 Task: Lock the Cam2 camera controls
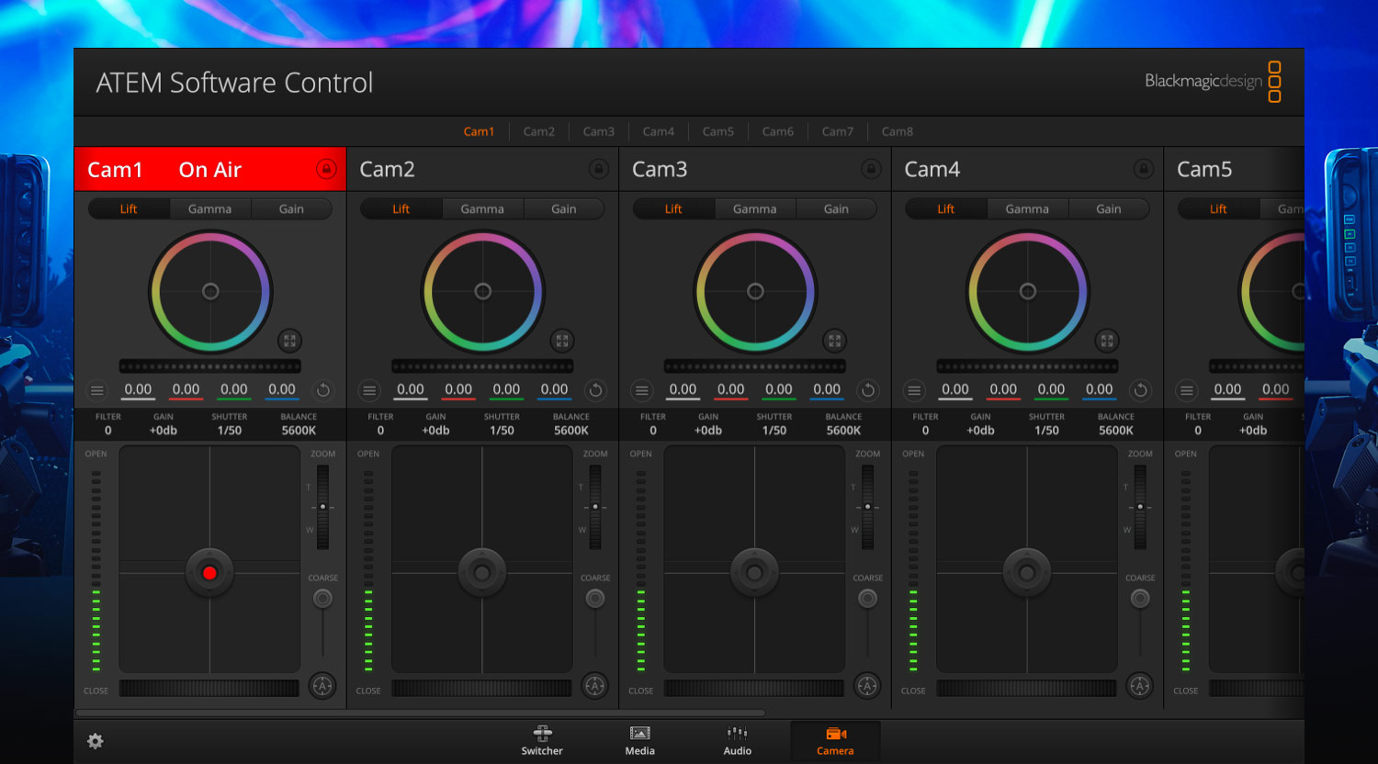pos(600,169)
